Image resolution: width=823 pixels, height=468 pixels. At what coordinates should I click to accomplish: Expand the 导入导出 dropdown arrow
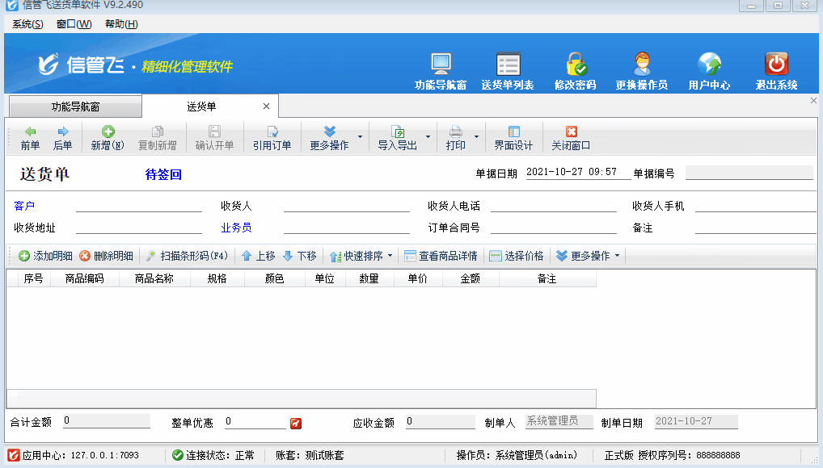(x=428, y=137)
